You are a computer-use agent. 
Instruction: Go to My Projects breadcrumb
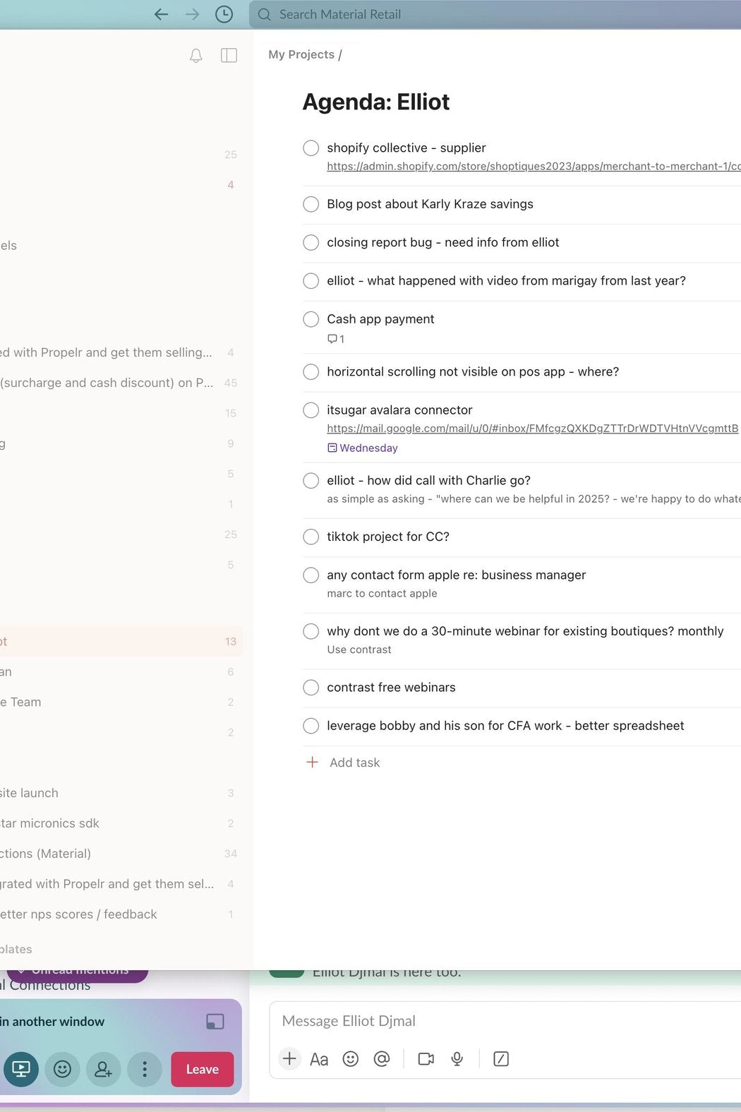point(301,54)
